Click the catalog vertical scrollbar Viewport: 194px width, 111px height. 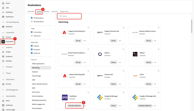pyautogui.click(x=192, y=26)
